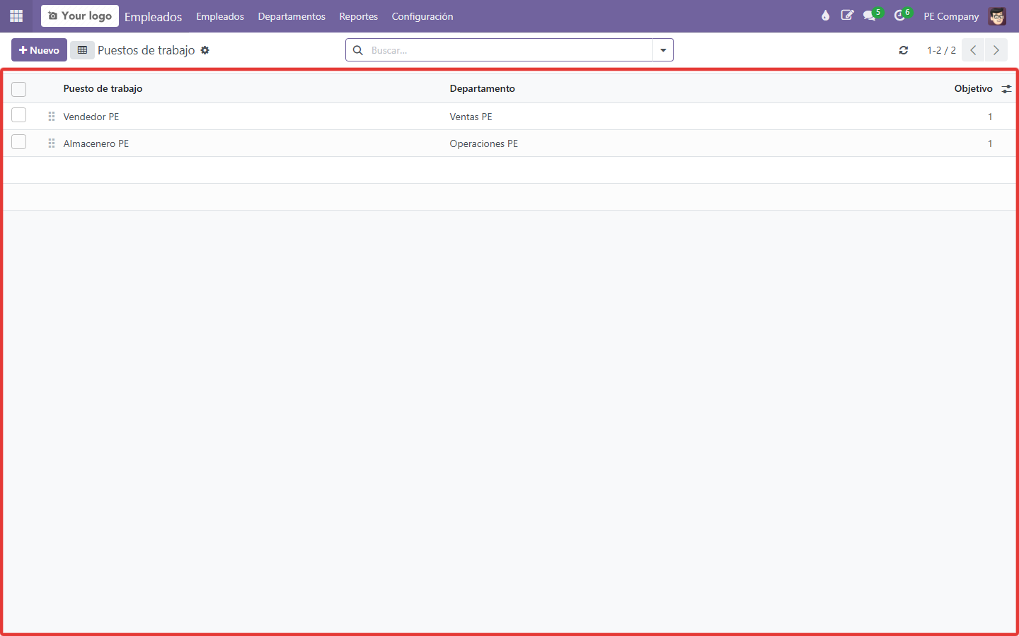
Task: Open conversations with 5 unread messages
Action: pyautogui.click(x=872, y=15)
